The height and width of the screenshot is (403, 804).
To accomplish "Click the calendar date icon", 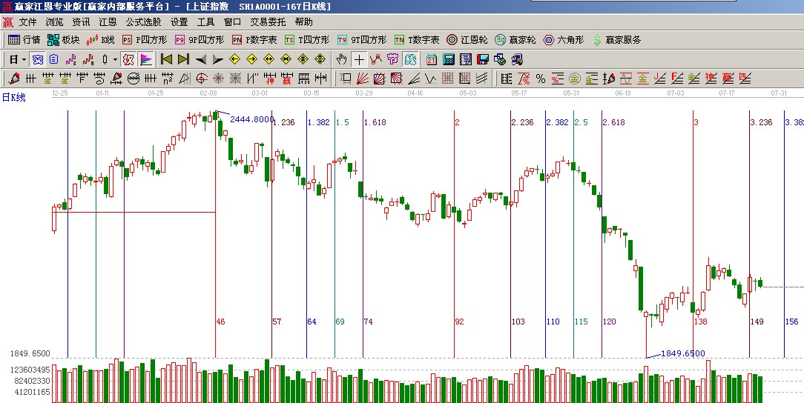I will [431, 59].
